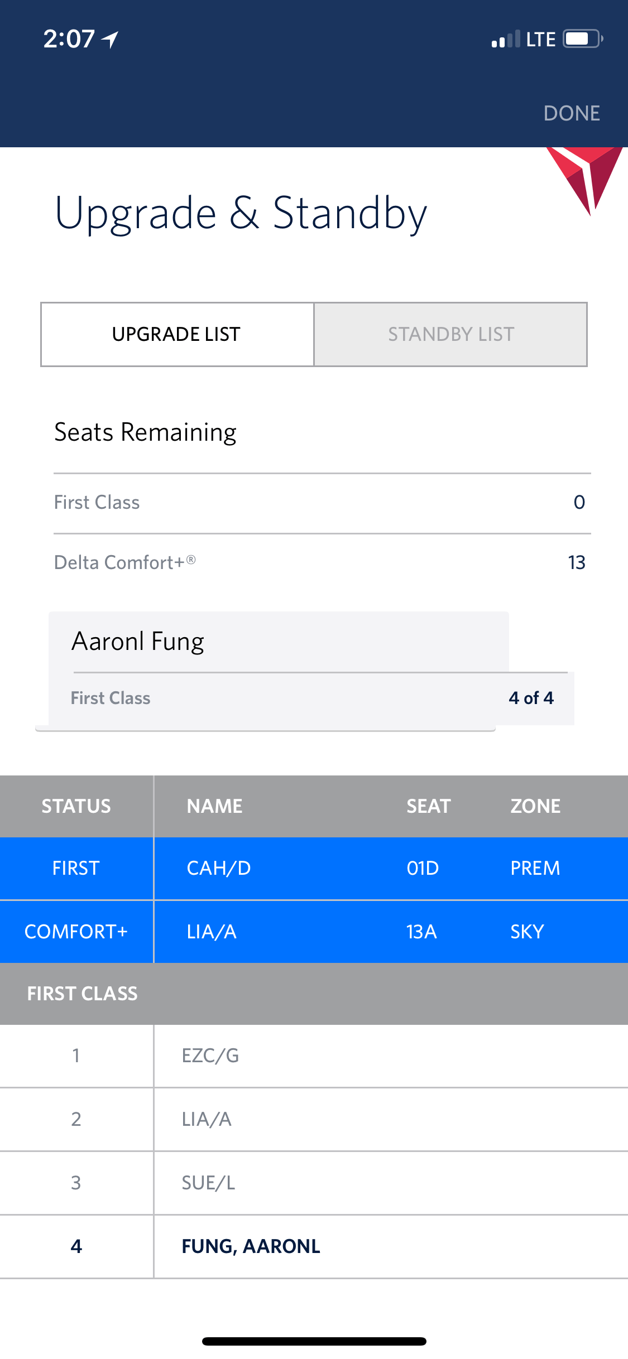Tap the SUE/L upgrade list entry

click(314, 1183)
